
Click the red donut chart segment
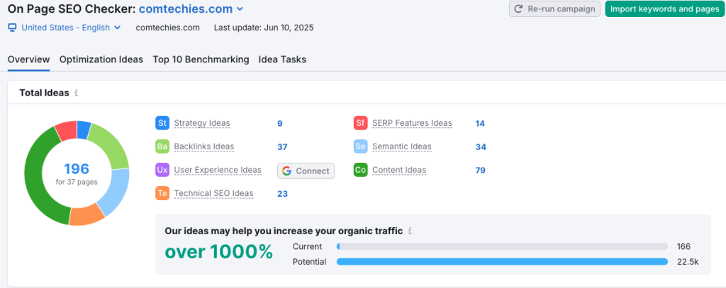(66, 130)
